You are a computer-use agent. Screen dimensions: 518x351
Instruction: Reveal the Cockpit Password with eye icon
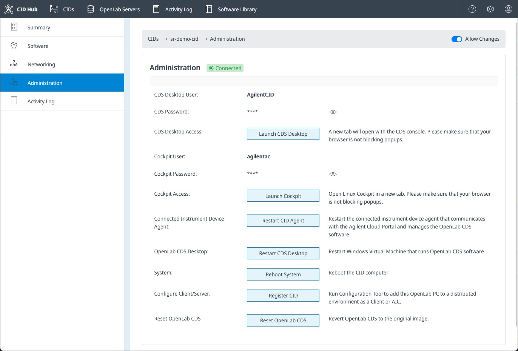coord(333,174)
